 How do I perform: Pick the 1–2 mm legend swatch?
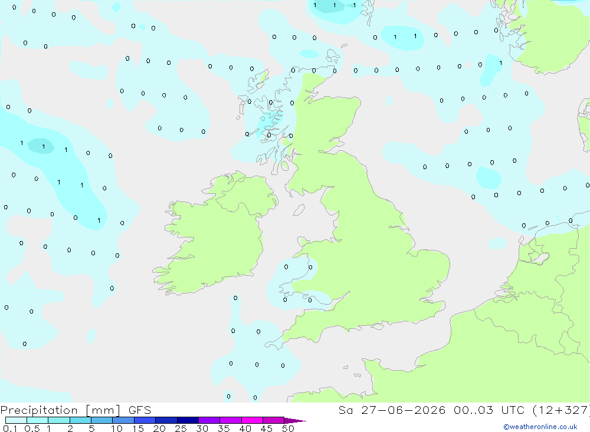(x=59, y=420)
